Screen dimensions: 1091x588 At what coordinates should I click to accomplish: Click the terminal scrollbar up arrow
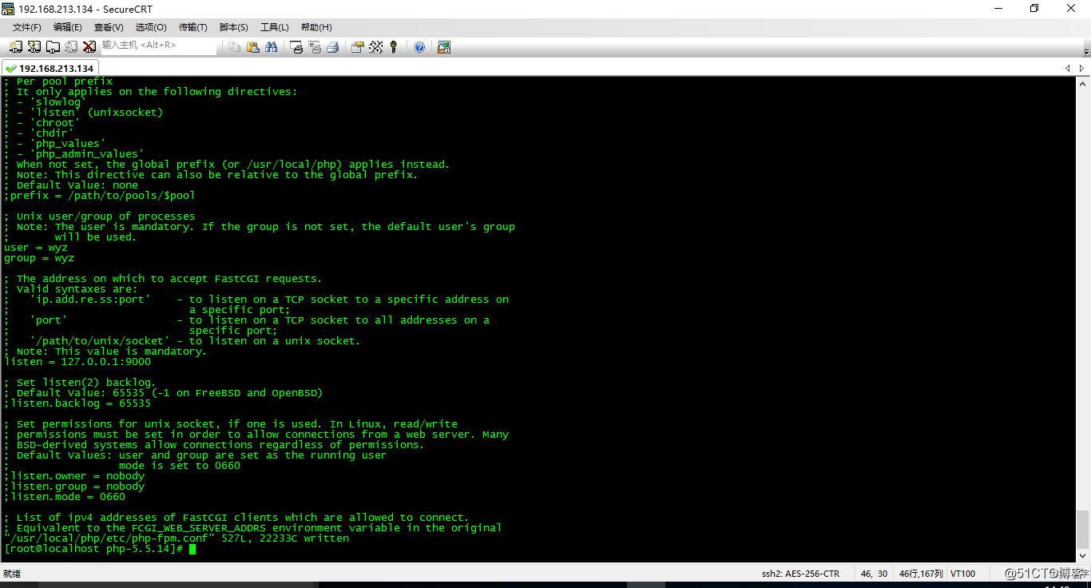[x=1083, y=84]
